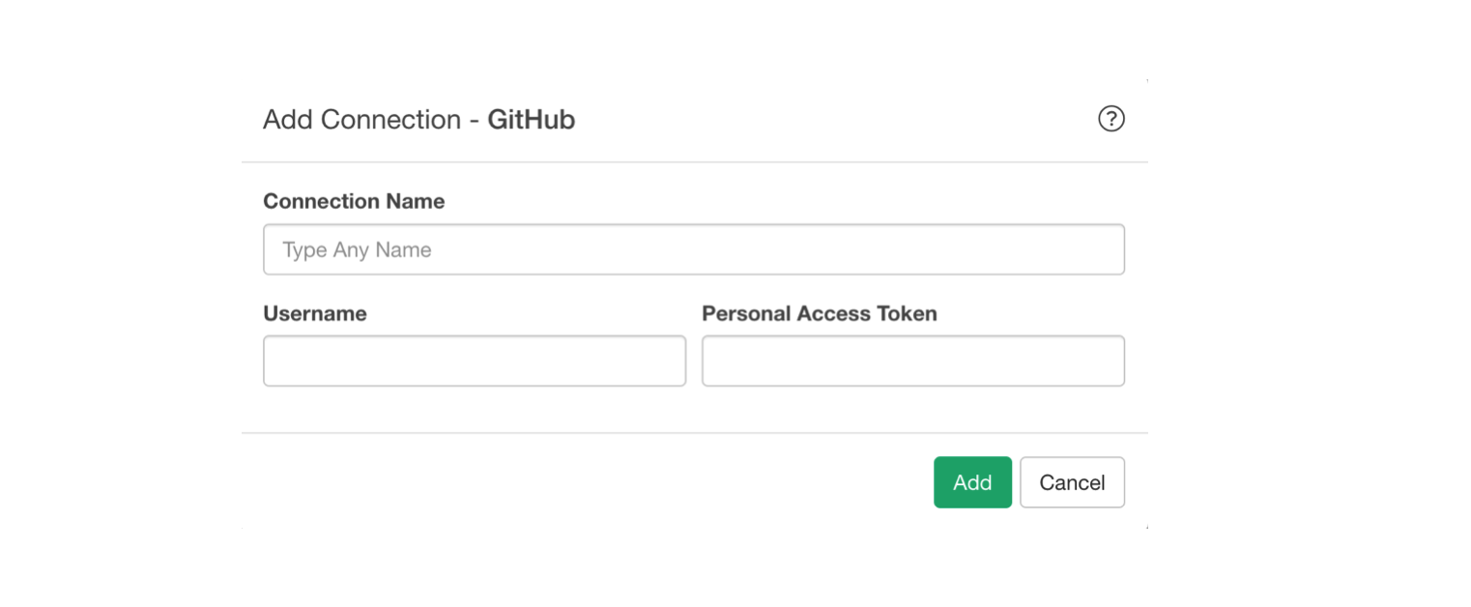Choose Cancel next to the Add button
1471x607 pixels.
coord(1072,482)
